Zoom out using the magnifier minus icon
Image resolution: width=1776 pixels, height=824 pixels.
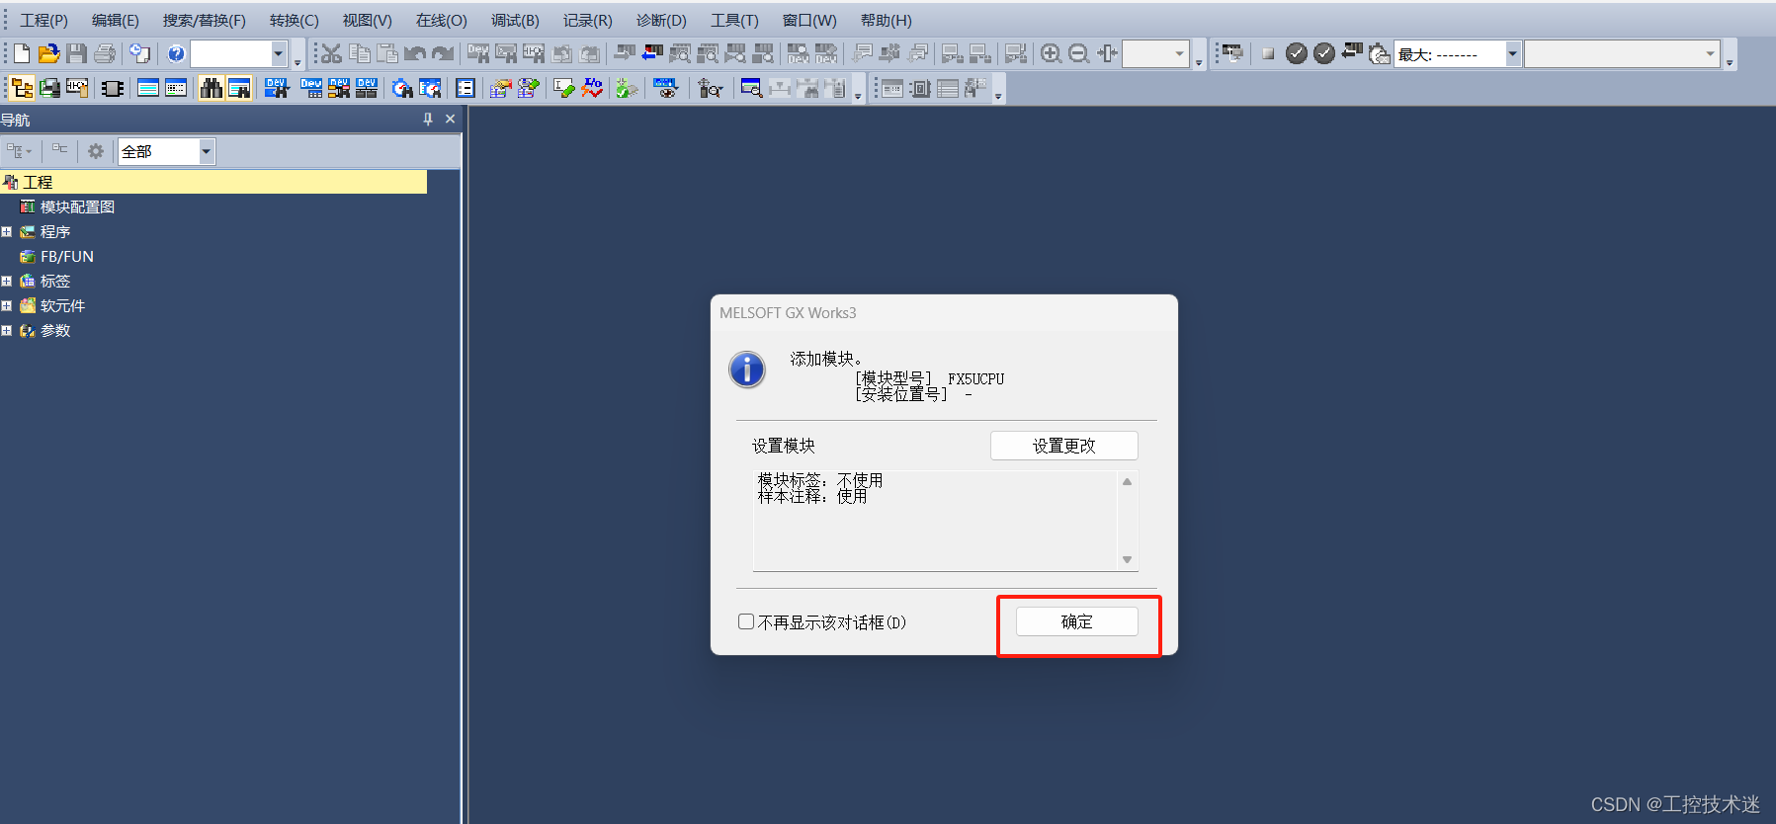[x=1079, y=53]
